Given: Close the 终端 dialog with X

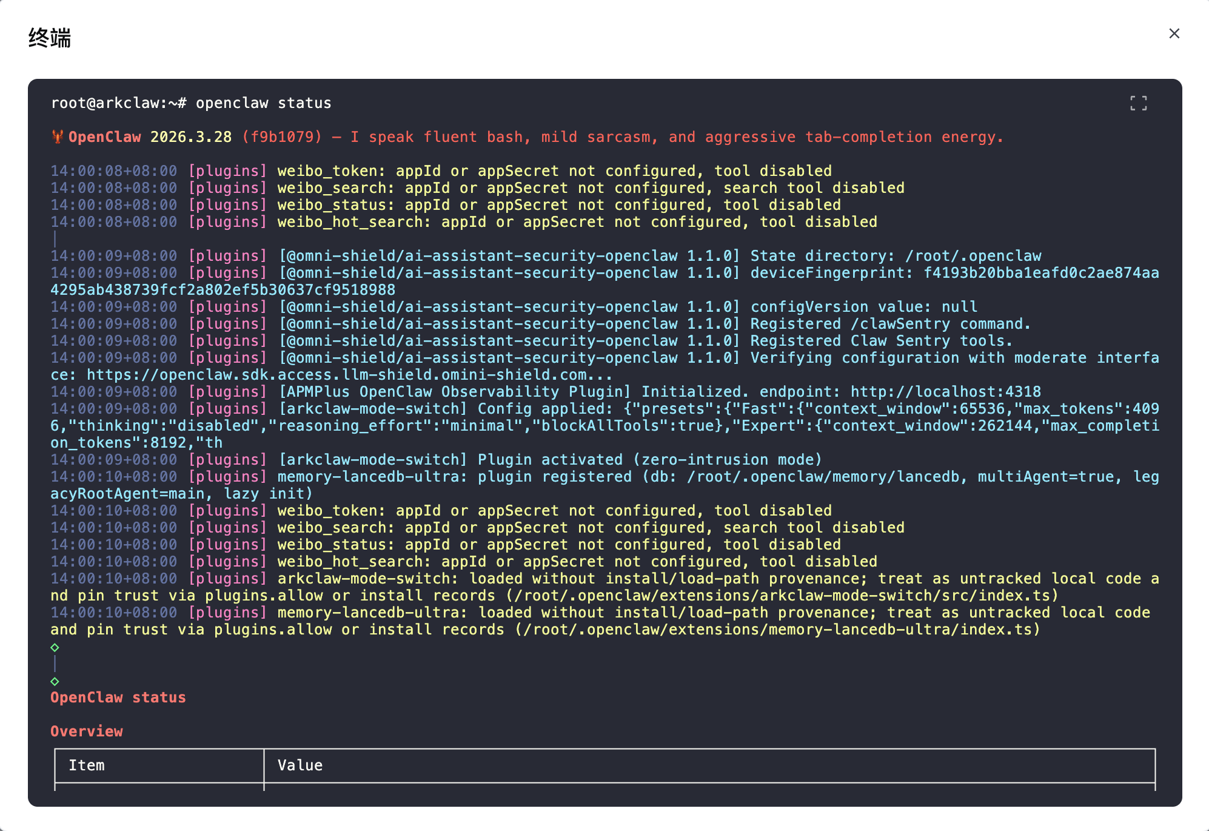Looking at the screenshot, I should pos(1174,34).
